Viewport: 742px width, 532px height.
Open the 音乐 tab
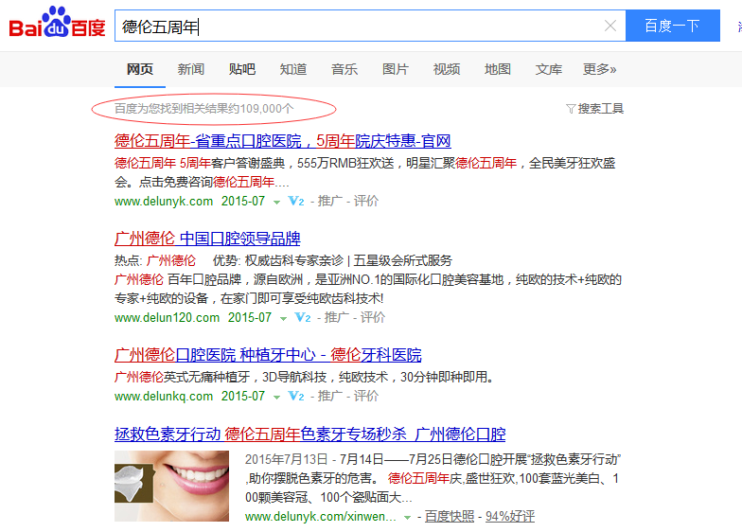tap(344, 69)
